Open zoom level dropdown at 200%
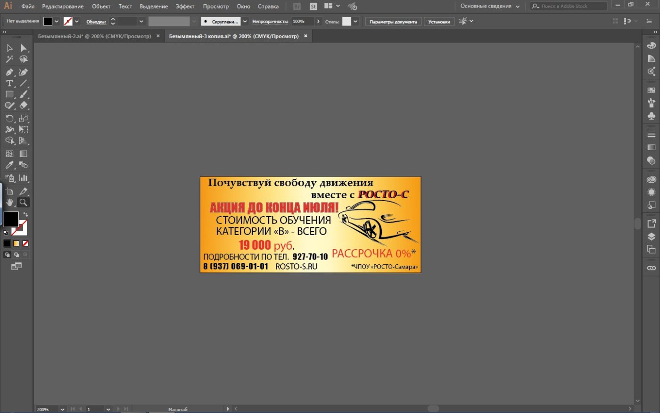 point(62,409)
